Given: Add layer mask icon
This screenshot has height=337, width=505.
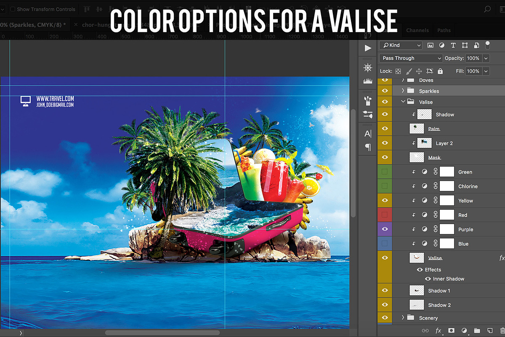Looking at the screenshot, I should [451, 331].
